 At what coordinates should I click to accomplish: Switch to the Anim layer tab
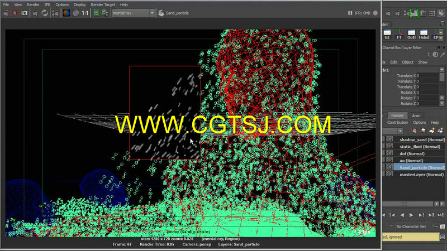pyautogui.click(x=416, y=115)
